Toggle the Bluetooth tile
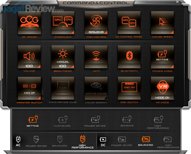 pos(129,56)
